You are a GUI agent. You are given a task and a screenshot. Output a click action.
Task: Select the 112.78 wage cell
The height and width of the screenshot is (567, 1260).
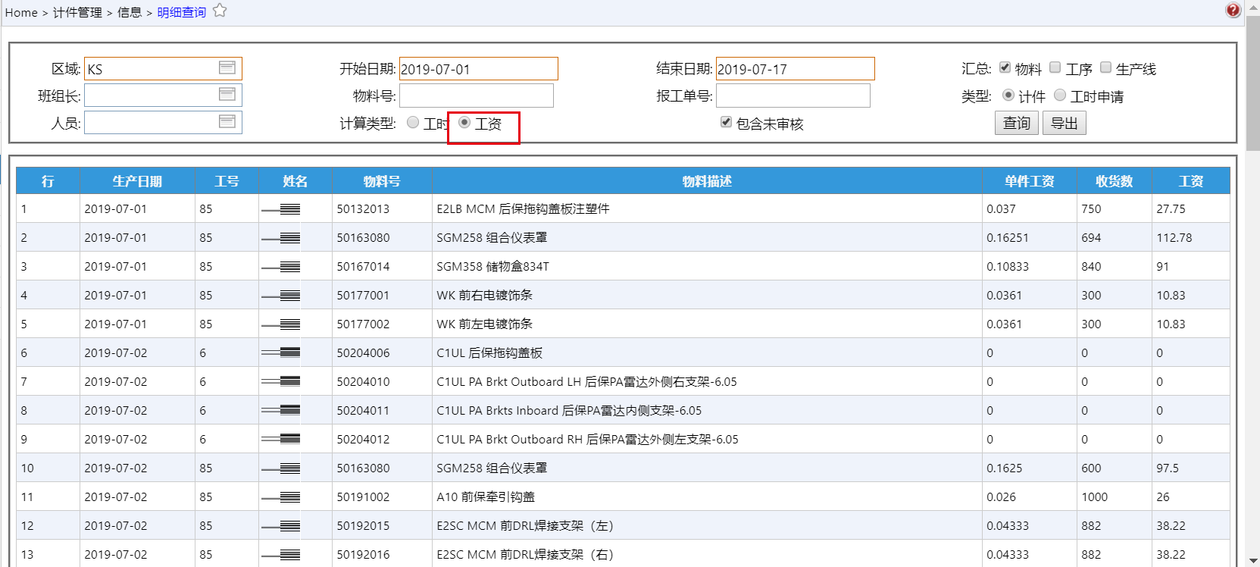(1191, 237)
